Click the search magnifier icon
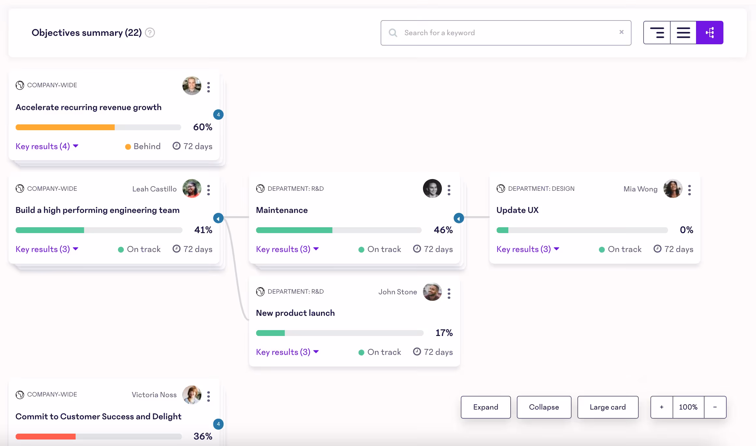Screen dimensions: 756x446 tap(393, 33)
